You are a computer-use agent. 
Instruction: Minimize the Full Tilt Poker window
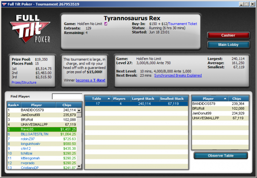pos(241,4)
